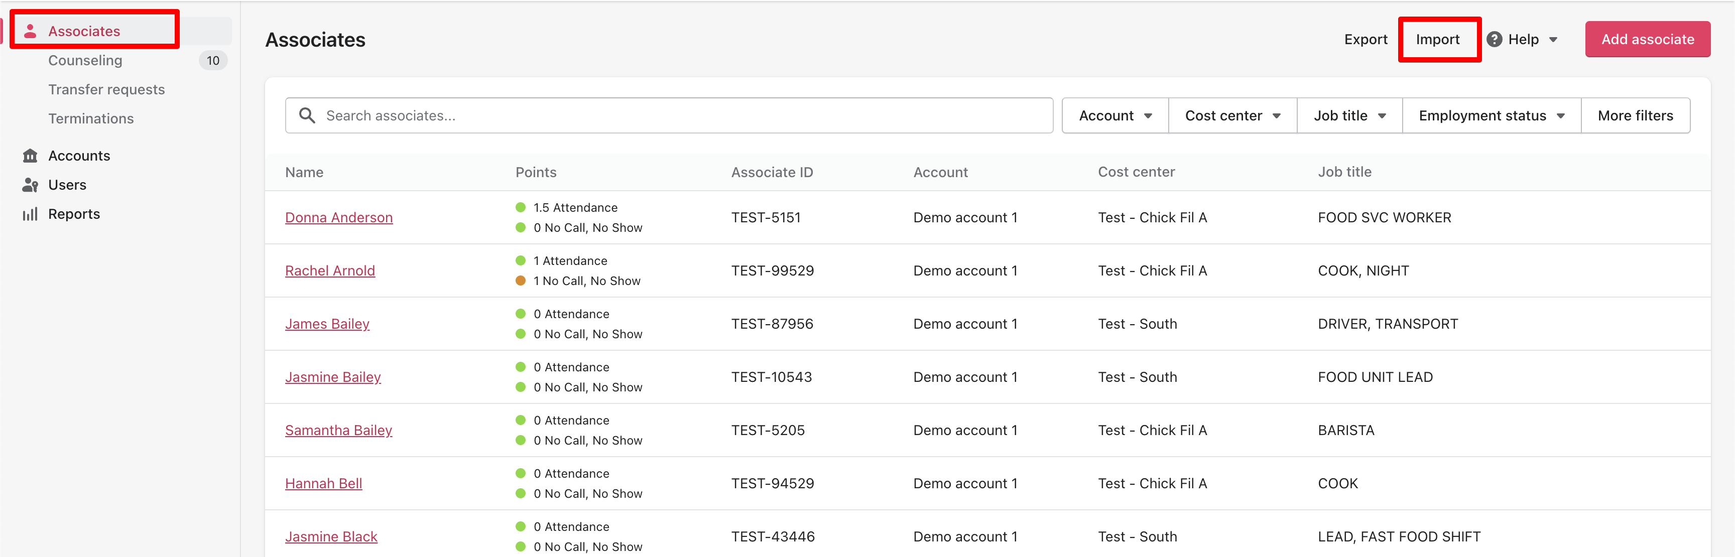Click Rachel Arnold's orange No Call status dot
This screenshot has height=557, width=1735.
[521, 281]
